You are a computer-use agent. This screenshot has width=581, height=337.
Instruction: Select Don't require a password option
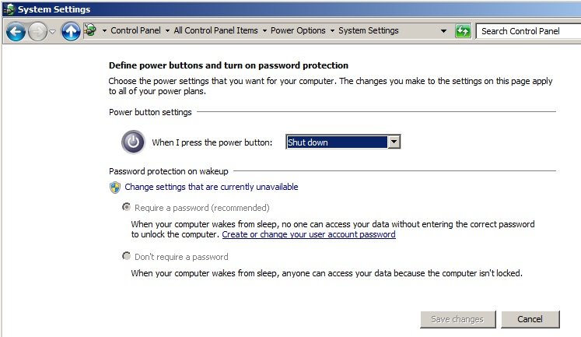pyautogui.click(x=126, y=256)
